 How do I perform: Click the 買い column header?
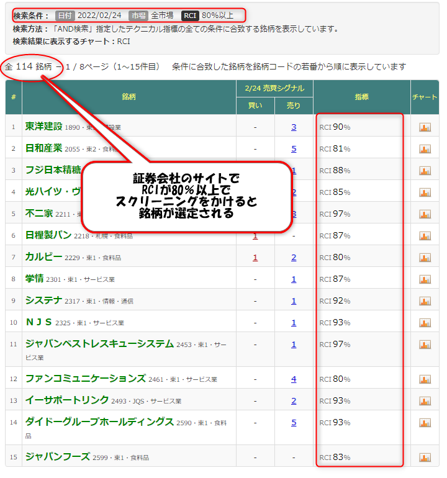pyautogui.click(x=255, y=106)
